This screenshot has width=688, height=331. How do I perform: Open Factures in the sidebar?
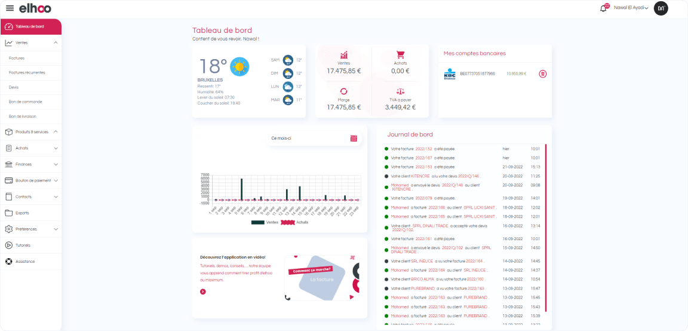tap(17, 58)
